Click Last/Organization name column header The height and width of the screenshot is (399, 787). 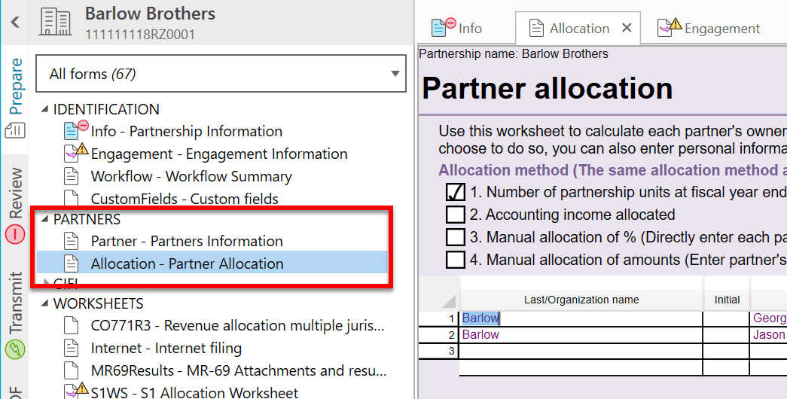[x=581, y=300]
